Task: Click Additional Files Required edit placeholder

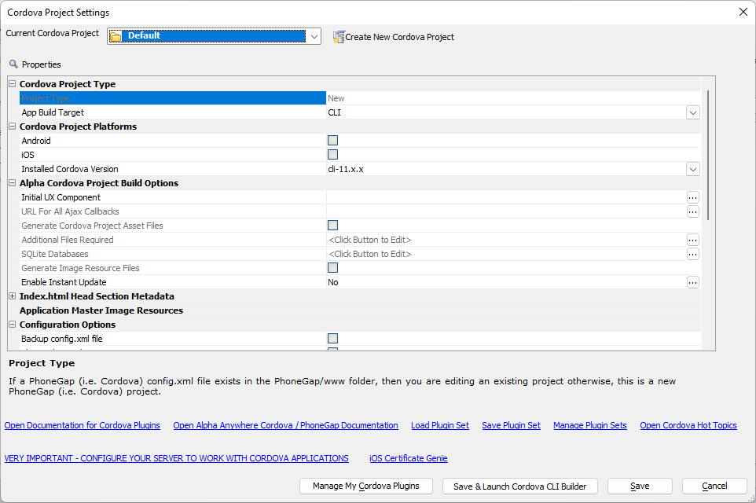Action: point(370,240)
